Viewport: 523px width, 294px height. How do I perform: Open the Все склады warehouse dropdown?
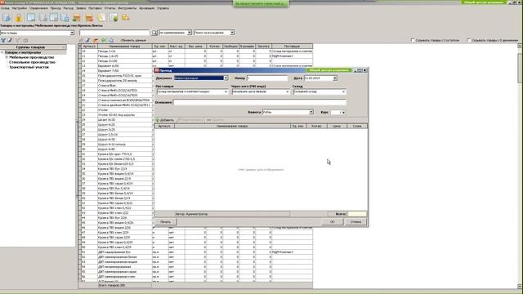(x=72, y=33)
